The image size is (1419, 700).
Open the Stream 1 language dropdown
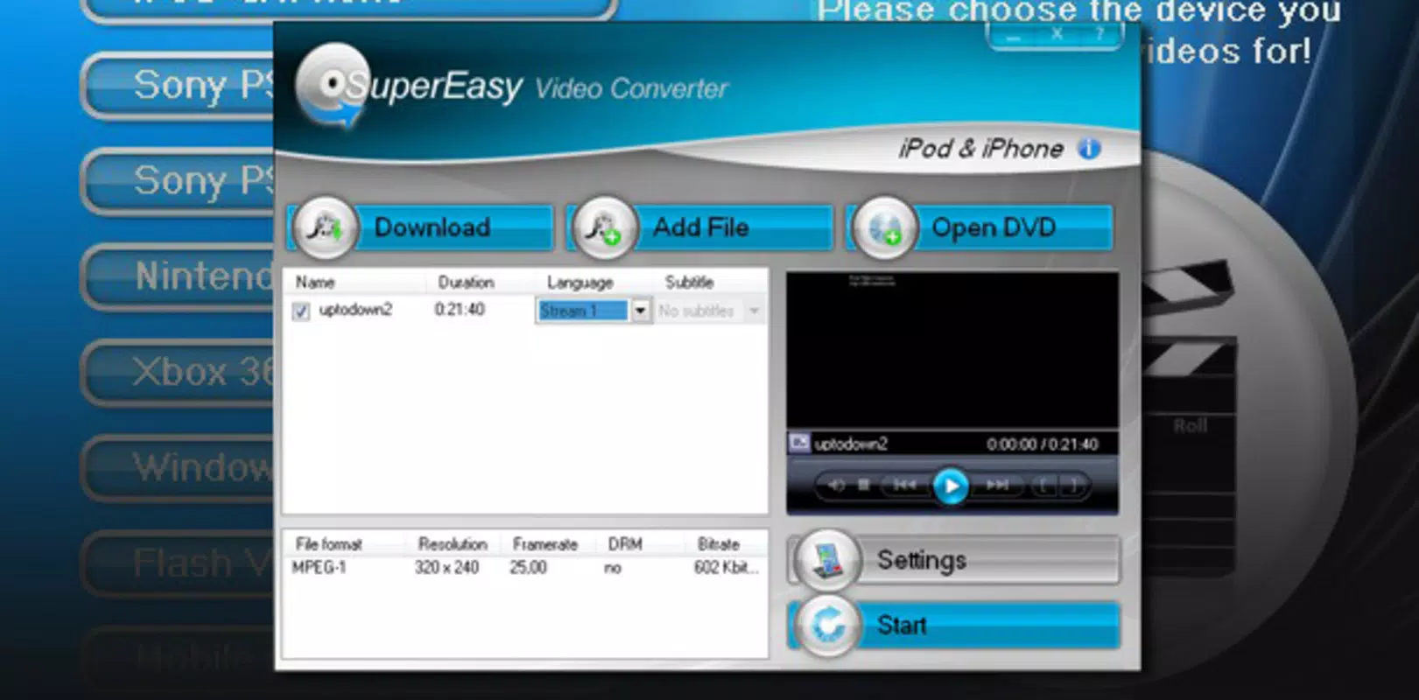point(640,311)
